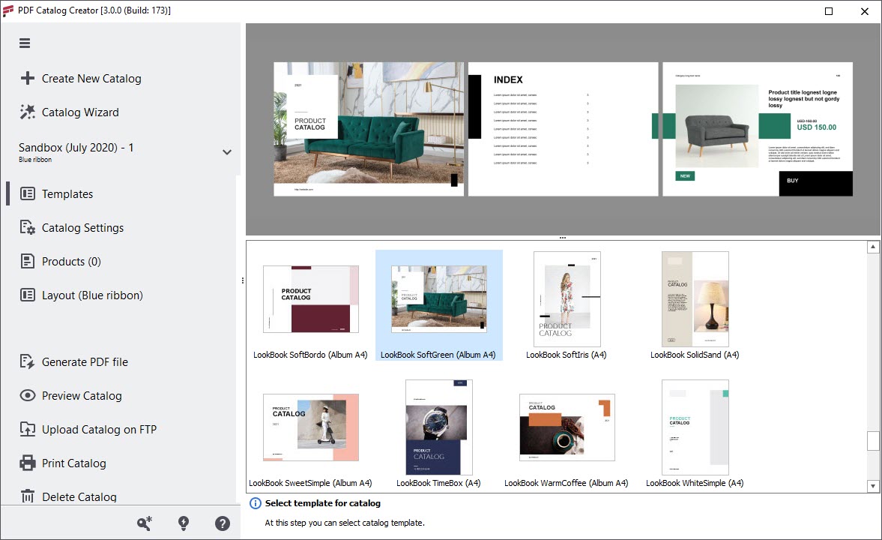882x540 pixels.
Task: Click the Preview Catalog eye icon
Action: point(28,396)
